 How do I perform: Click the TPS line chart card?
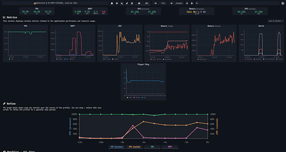coord(25,43)
